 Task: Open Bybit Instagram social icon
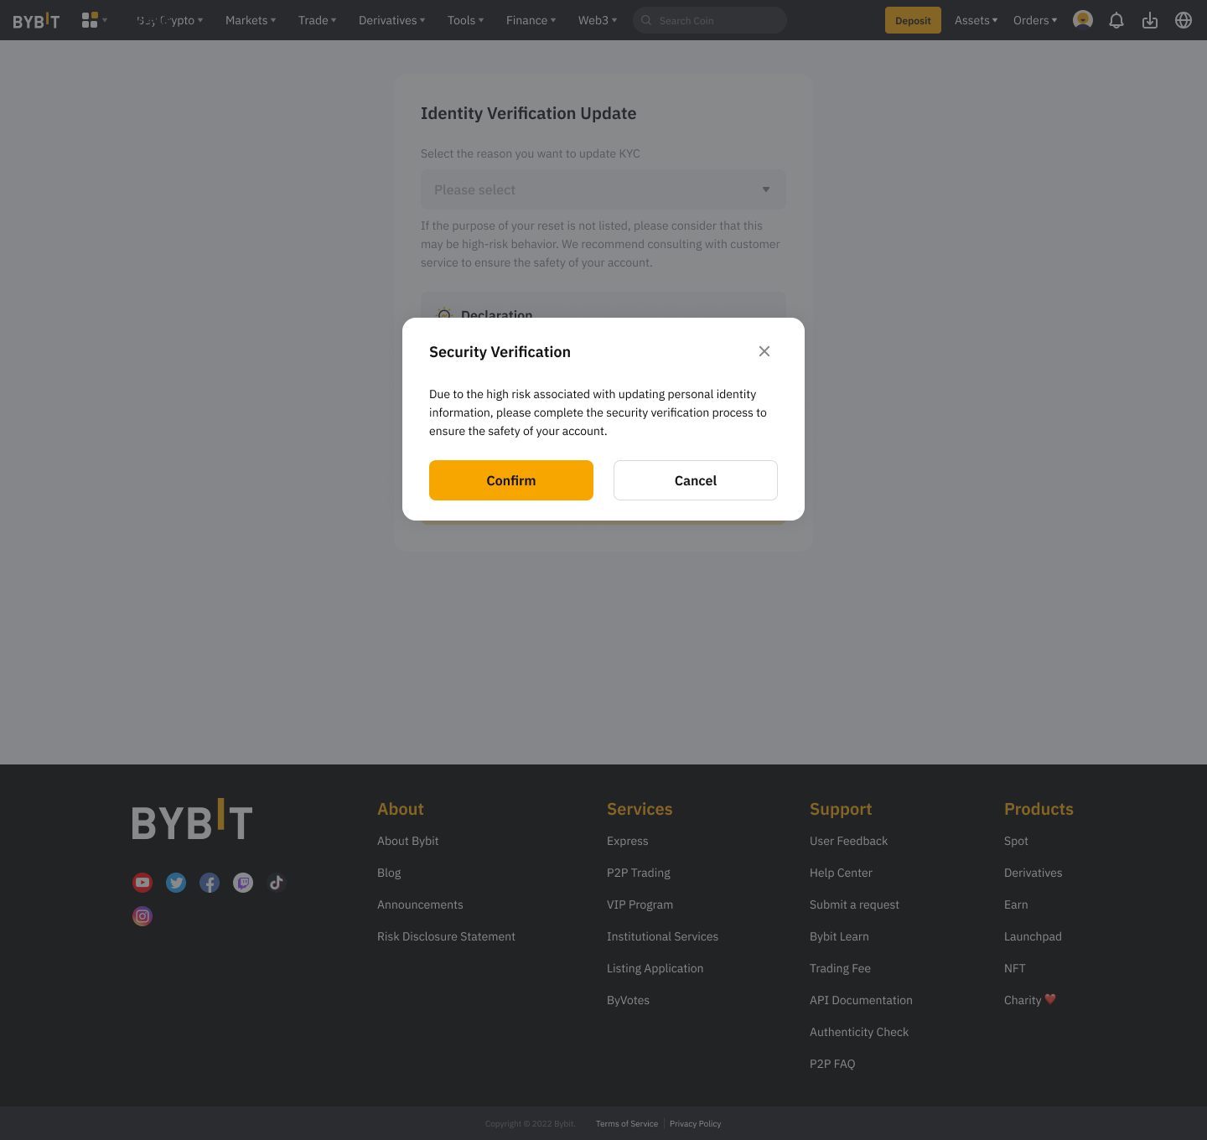tap(142, 916)
